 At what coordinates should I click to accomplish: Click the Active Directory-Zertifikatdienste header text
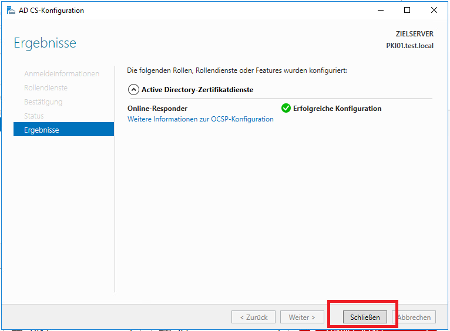pyautogui.click(x=197, y=90)
